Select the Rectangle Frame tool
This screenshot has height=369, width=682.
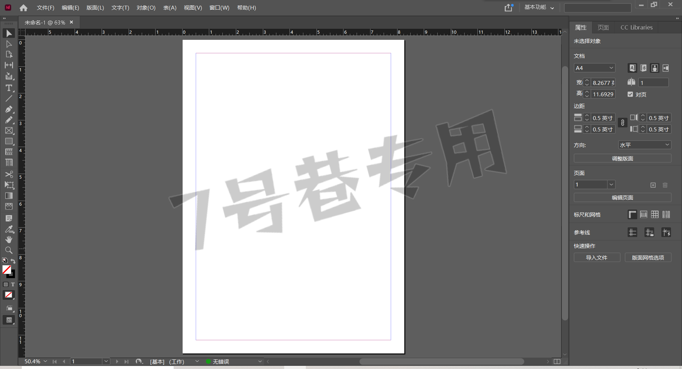[9, 131]
